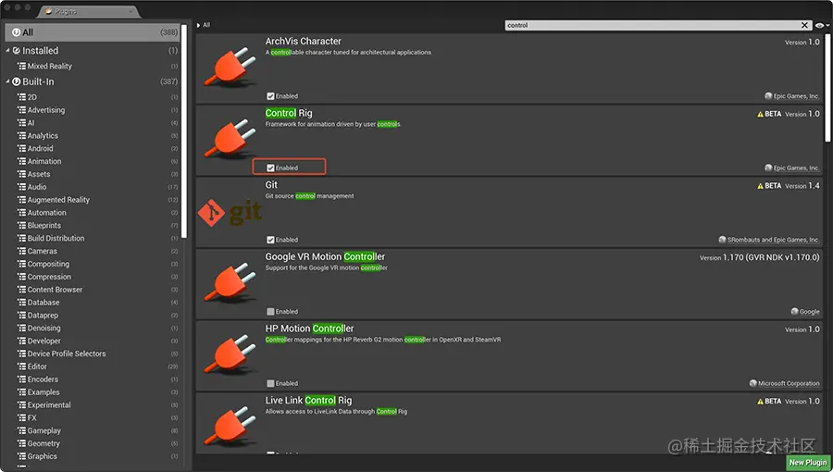This screenshot has width=833, height=472.
Task: Collapse the Built-In category tree
Action: tap(8, 81)
